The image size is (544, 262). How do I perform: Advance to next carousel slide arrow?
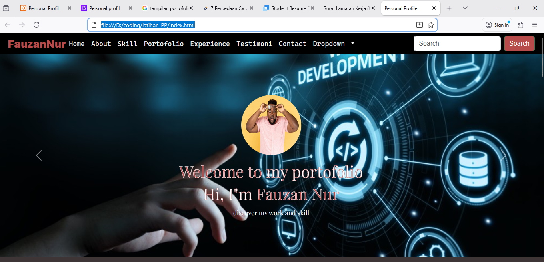pos(504,155)
